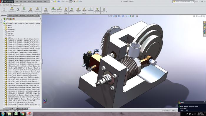Expand the Move Component dropdown arrow

[x=38, y=13]
